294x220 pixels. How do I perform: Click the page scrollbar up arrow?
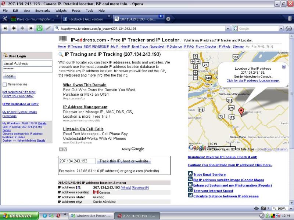291,36
